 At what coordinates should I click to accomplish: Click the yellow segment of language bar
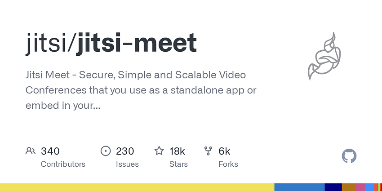pyautogui.click(x=137, y=187)
